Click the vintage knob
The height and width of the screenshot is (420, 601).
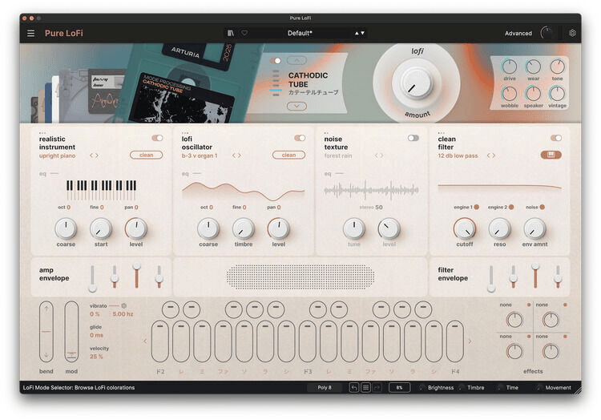click(x=557, y=94)
